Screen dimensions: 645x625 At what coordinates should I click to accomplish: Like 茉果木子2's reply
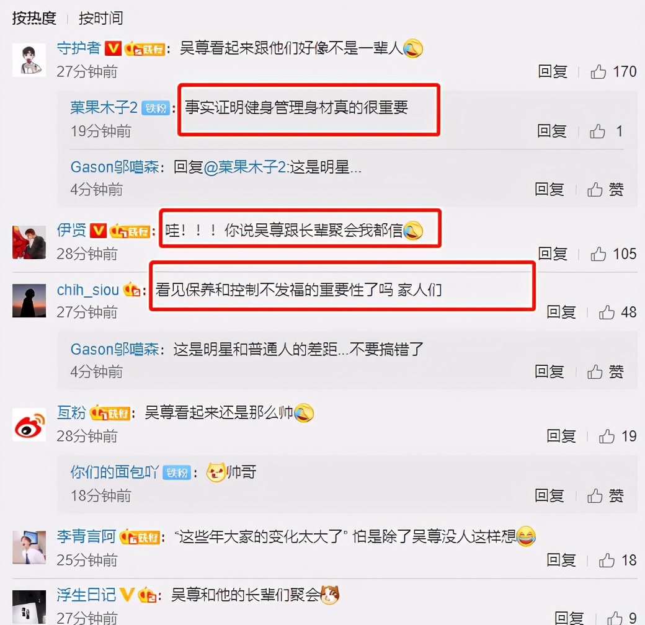click(x=597, y=131)
